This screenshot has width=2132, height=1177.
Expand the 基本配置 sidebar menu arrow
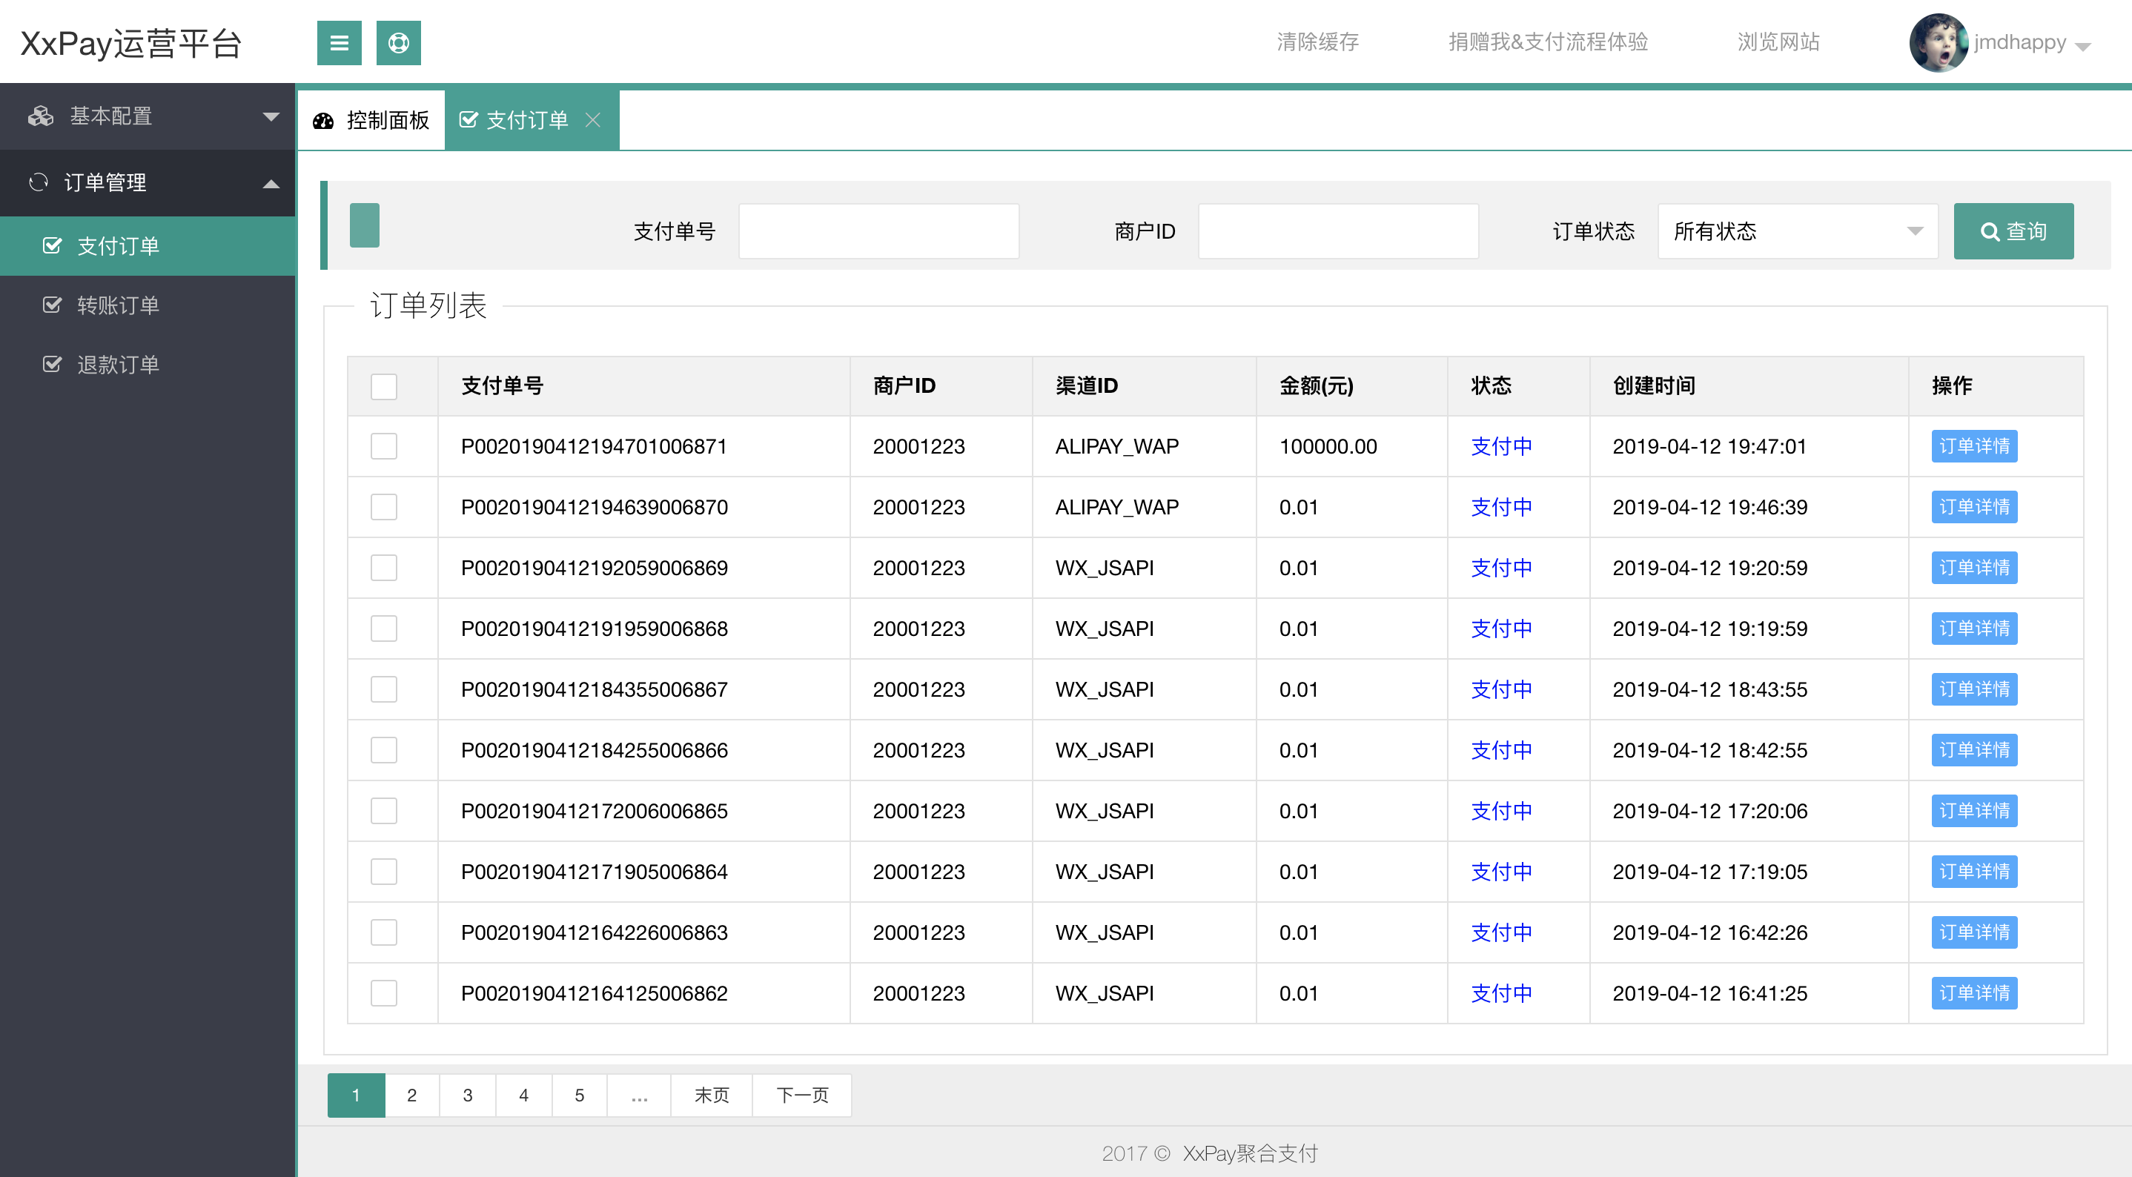(x=271, y=116)
